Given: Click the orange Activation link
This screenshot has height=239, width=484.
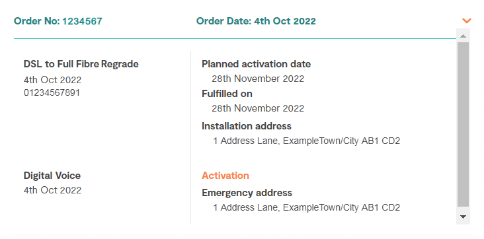Looking at the screenshot, I should tap(225, 176).
